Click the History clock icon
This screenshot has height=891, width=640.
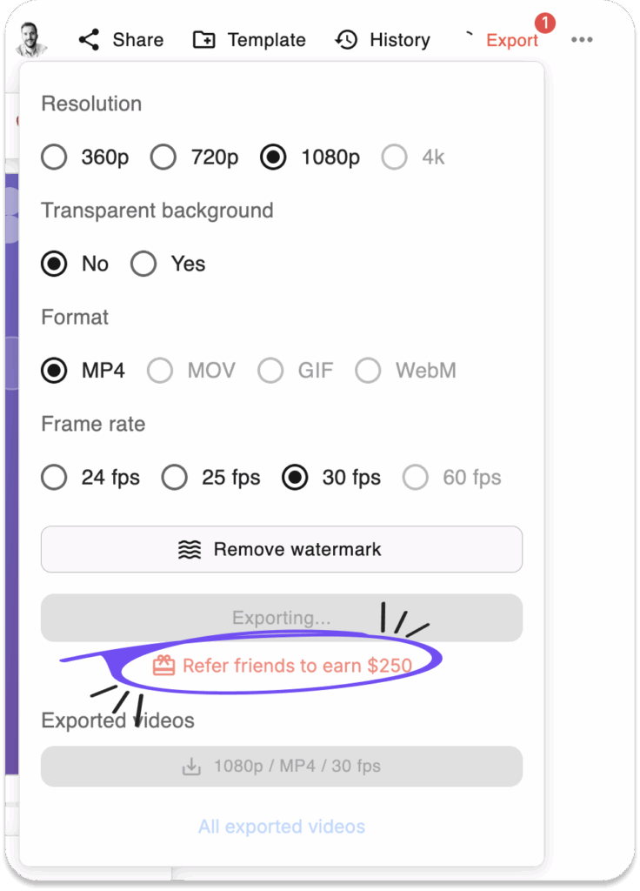[346, 40]
